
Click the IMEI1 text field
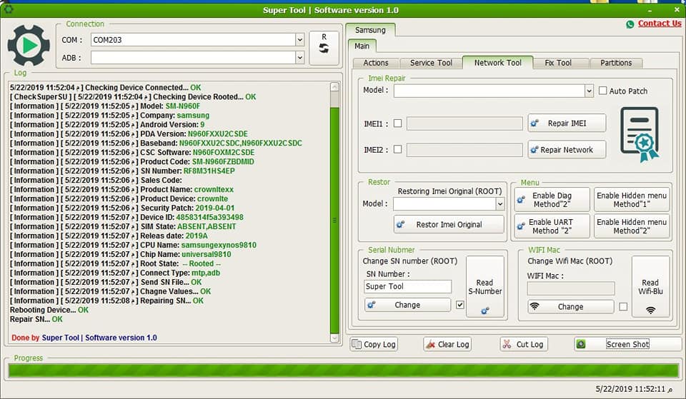click(464, 123)
